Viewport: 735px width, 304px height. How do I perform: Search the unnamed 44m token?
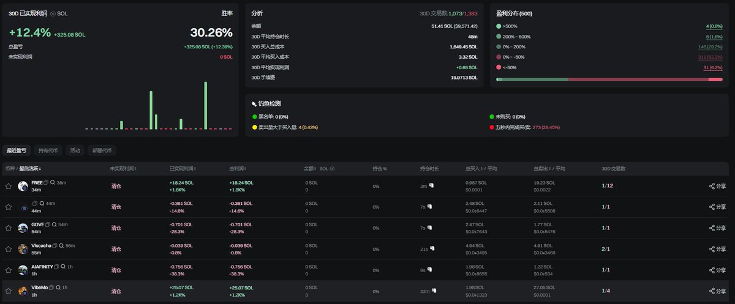tap(42, 204)
